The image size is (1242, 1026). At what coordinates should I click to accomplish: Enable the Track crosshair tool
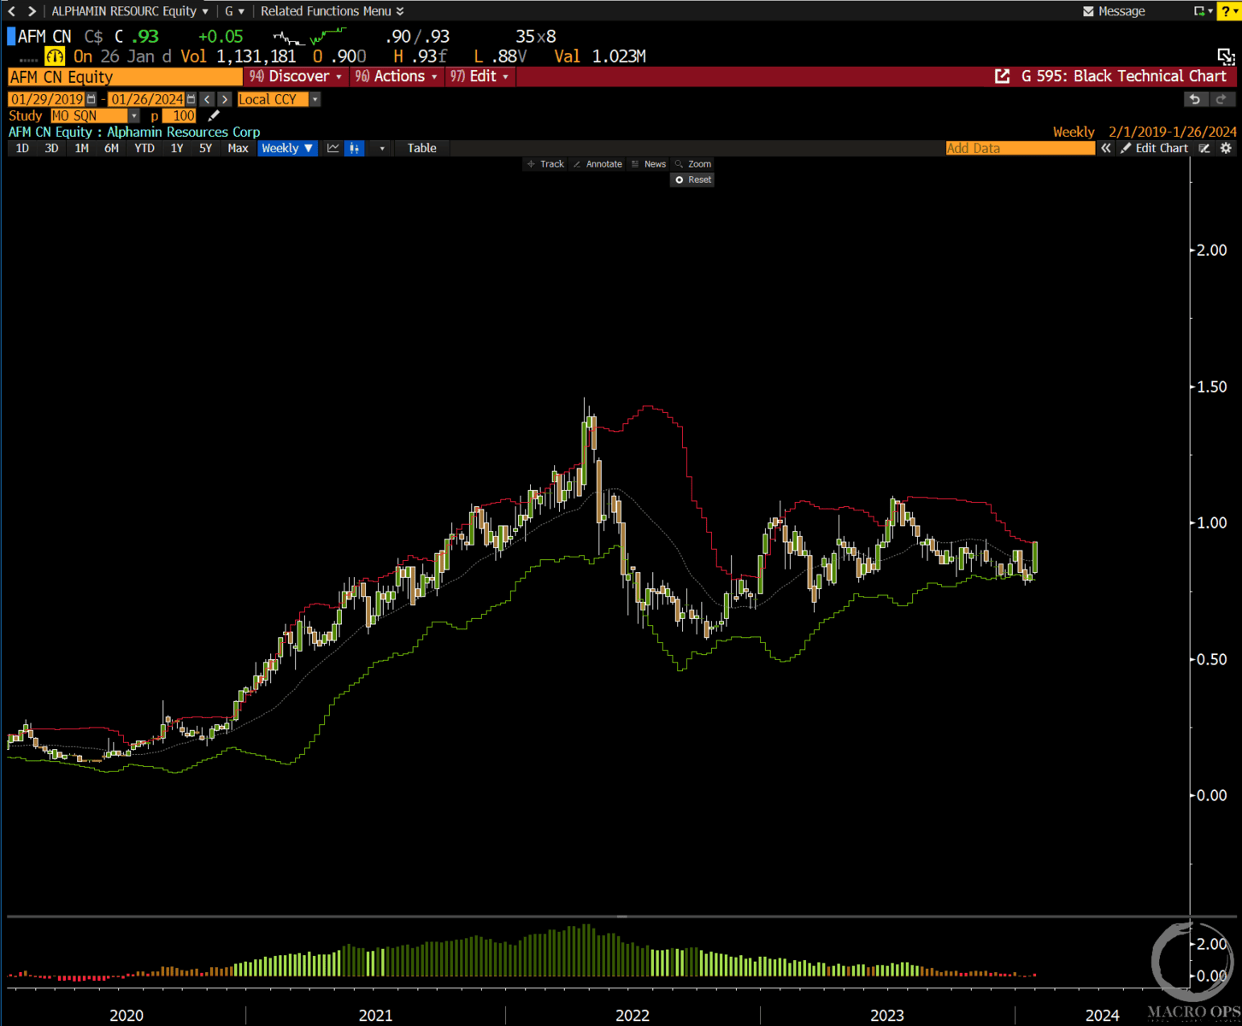[545, 164]
